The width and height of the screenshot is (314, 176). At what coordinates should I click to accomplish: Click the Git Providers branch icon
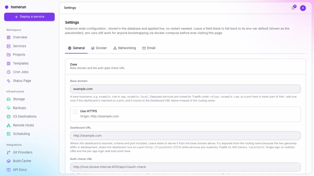tap(8, 152)
